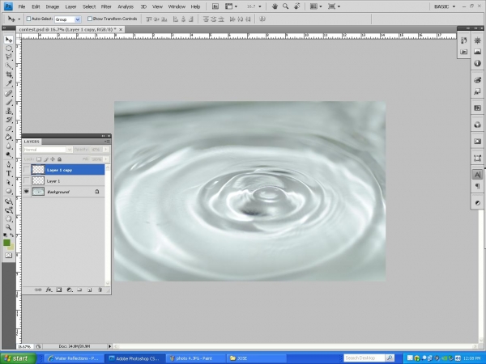Select the Magic Wand tool
Viewport: 486px width, 364px height.
pyautogui.click(x=9, y=66)
